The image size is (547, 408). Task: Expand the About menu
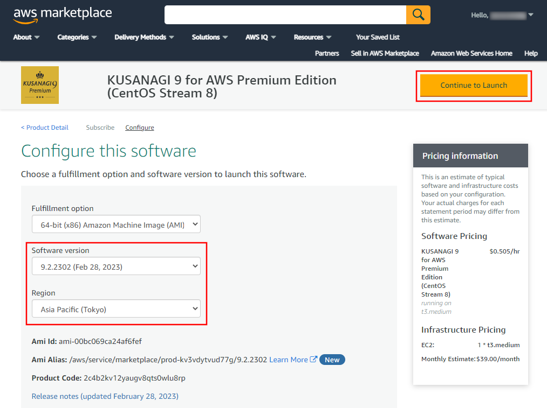(x=26, y=37)
